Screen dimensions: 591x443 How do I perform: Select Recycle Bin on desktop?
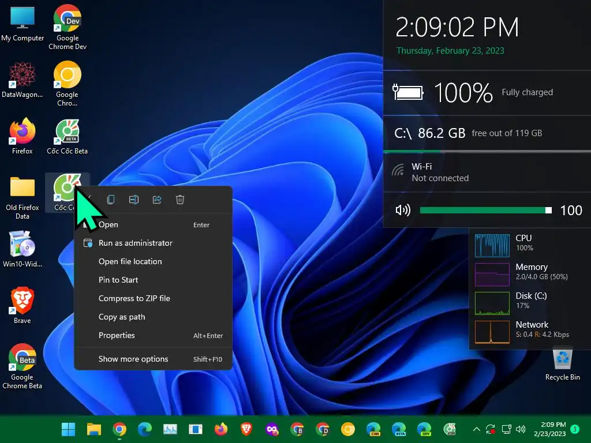pos(562,364)
